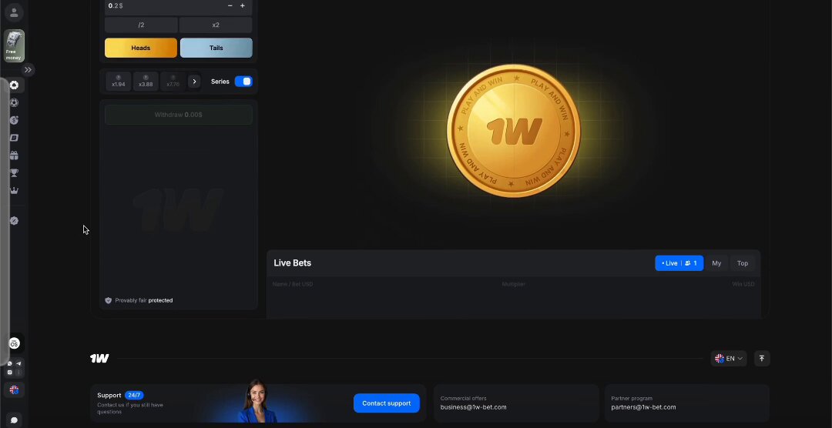
Task: Click the Commercial offers label
Action: pos(463,398)
